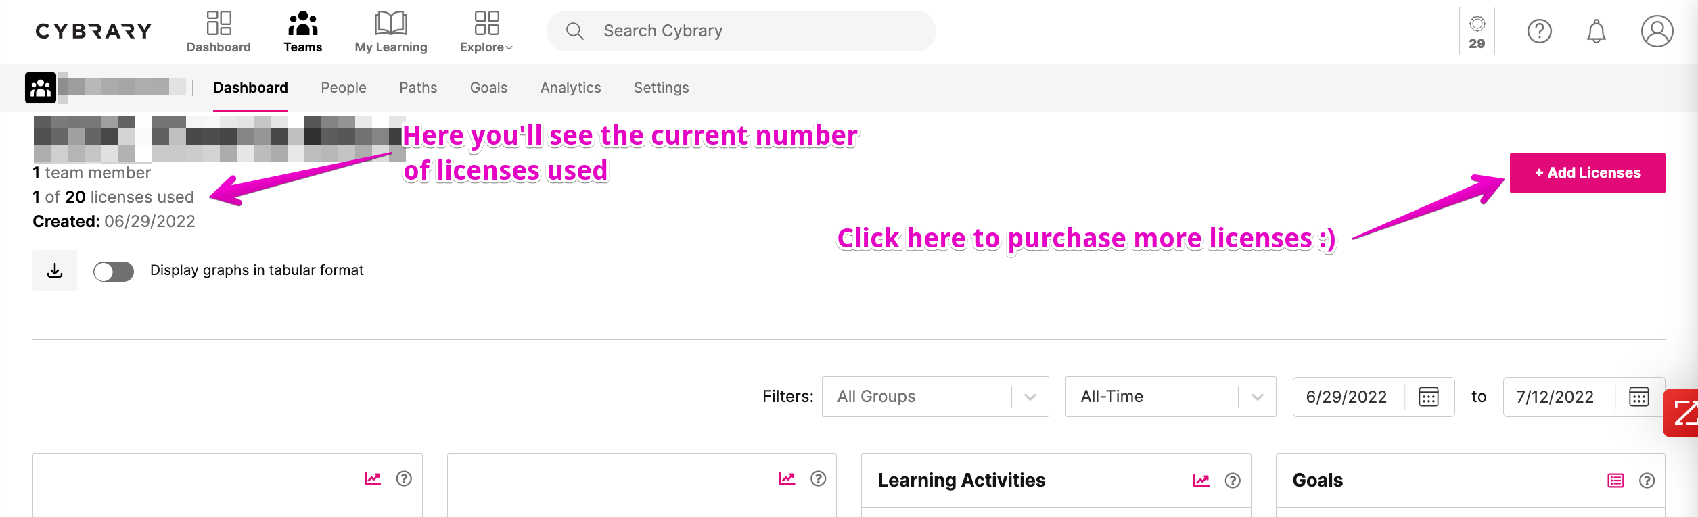Open the help question mark icon in header

coord(1539,31)
